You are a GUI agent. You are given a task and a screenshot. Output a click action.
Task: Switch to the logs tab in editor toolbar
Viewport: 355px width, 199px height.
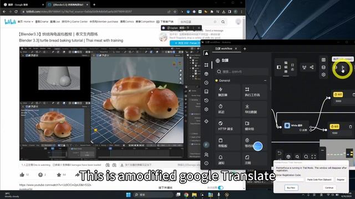tap(292, 67)
